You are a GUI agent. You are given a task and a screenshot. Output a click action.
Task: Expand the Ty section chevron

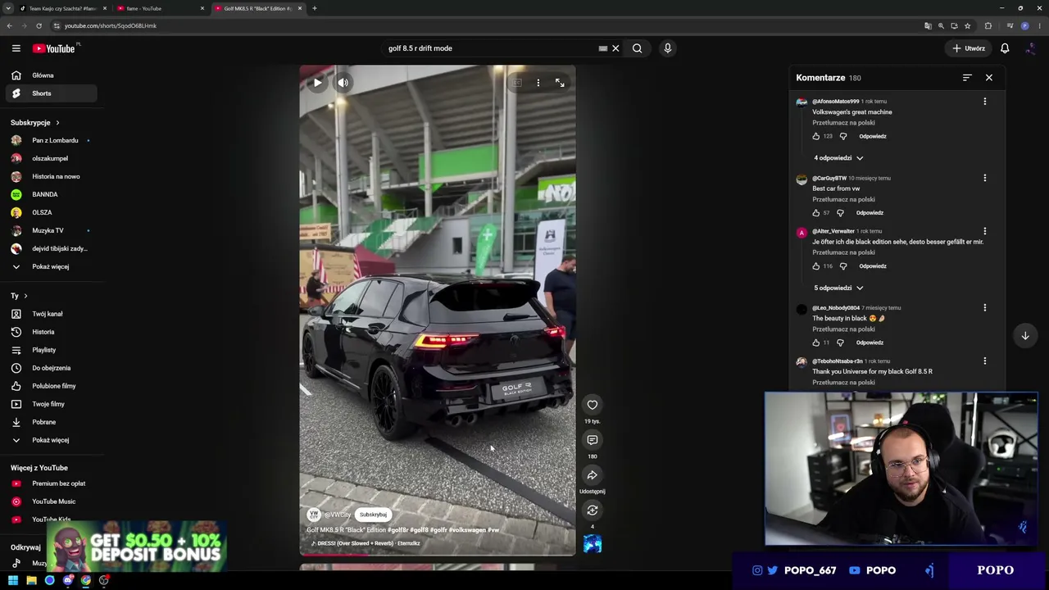pyautogui.click(x=25, y=296)
